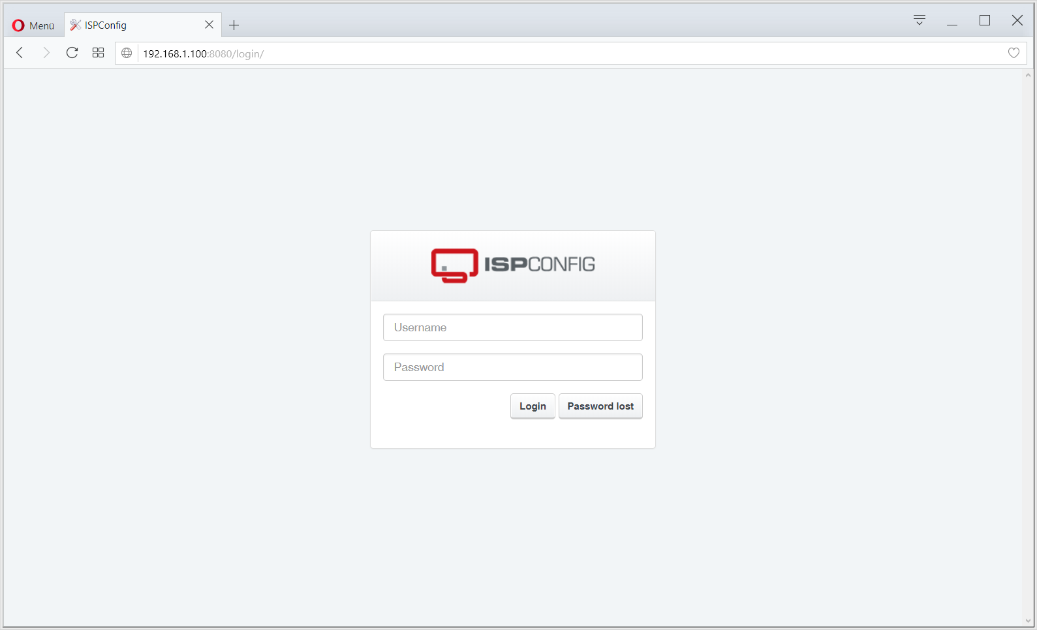Open the tab menu icon in title bar
The image size is (1037, 630).
pyautogui.click(x=920, y=20)
